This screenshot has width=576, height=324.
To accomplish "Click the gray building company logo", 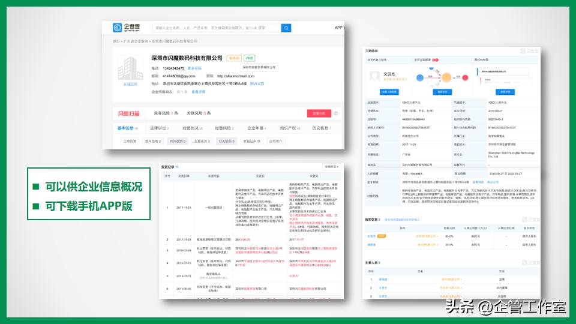I will [x=130, y=68].
